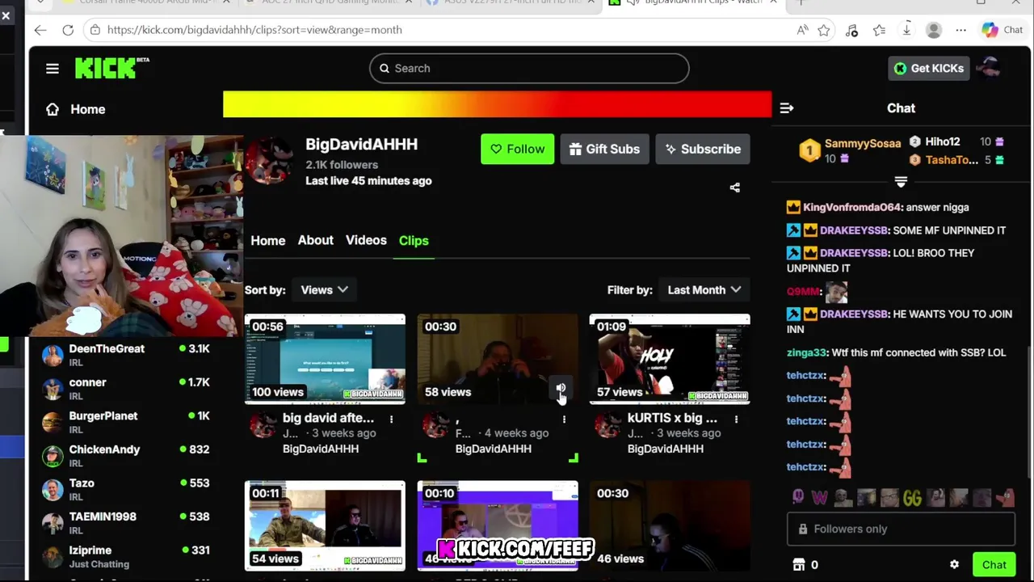Click SammyySosaa in the gift leaderboard
This screenshot has height=582, width=1034.
tap(862, 143)
